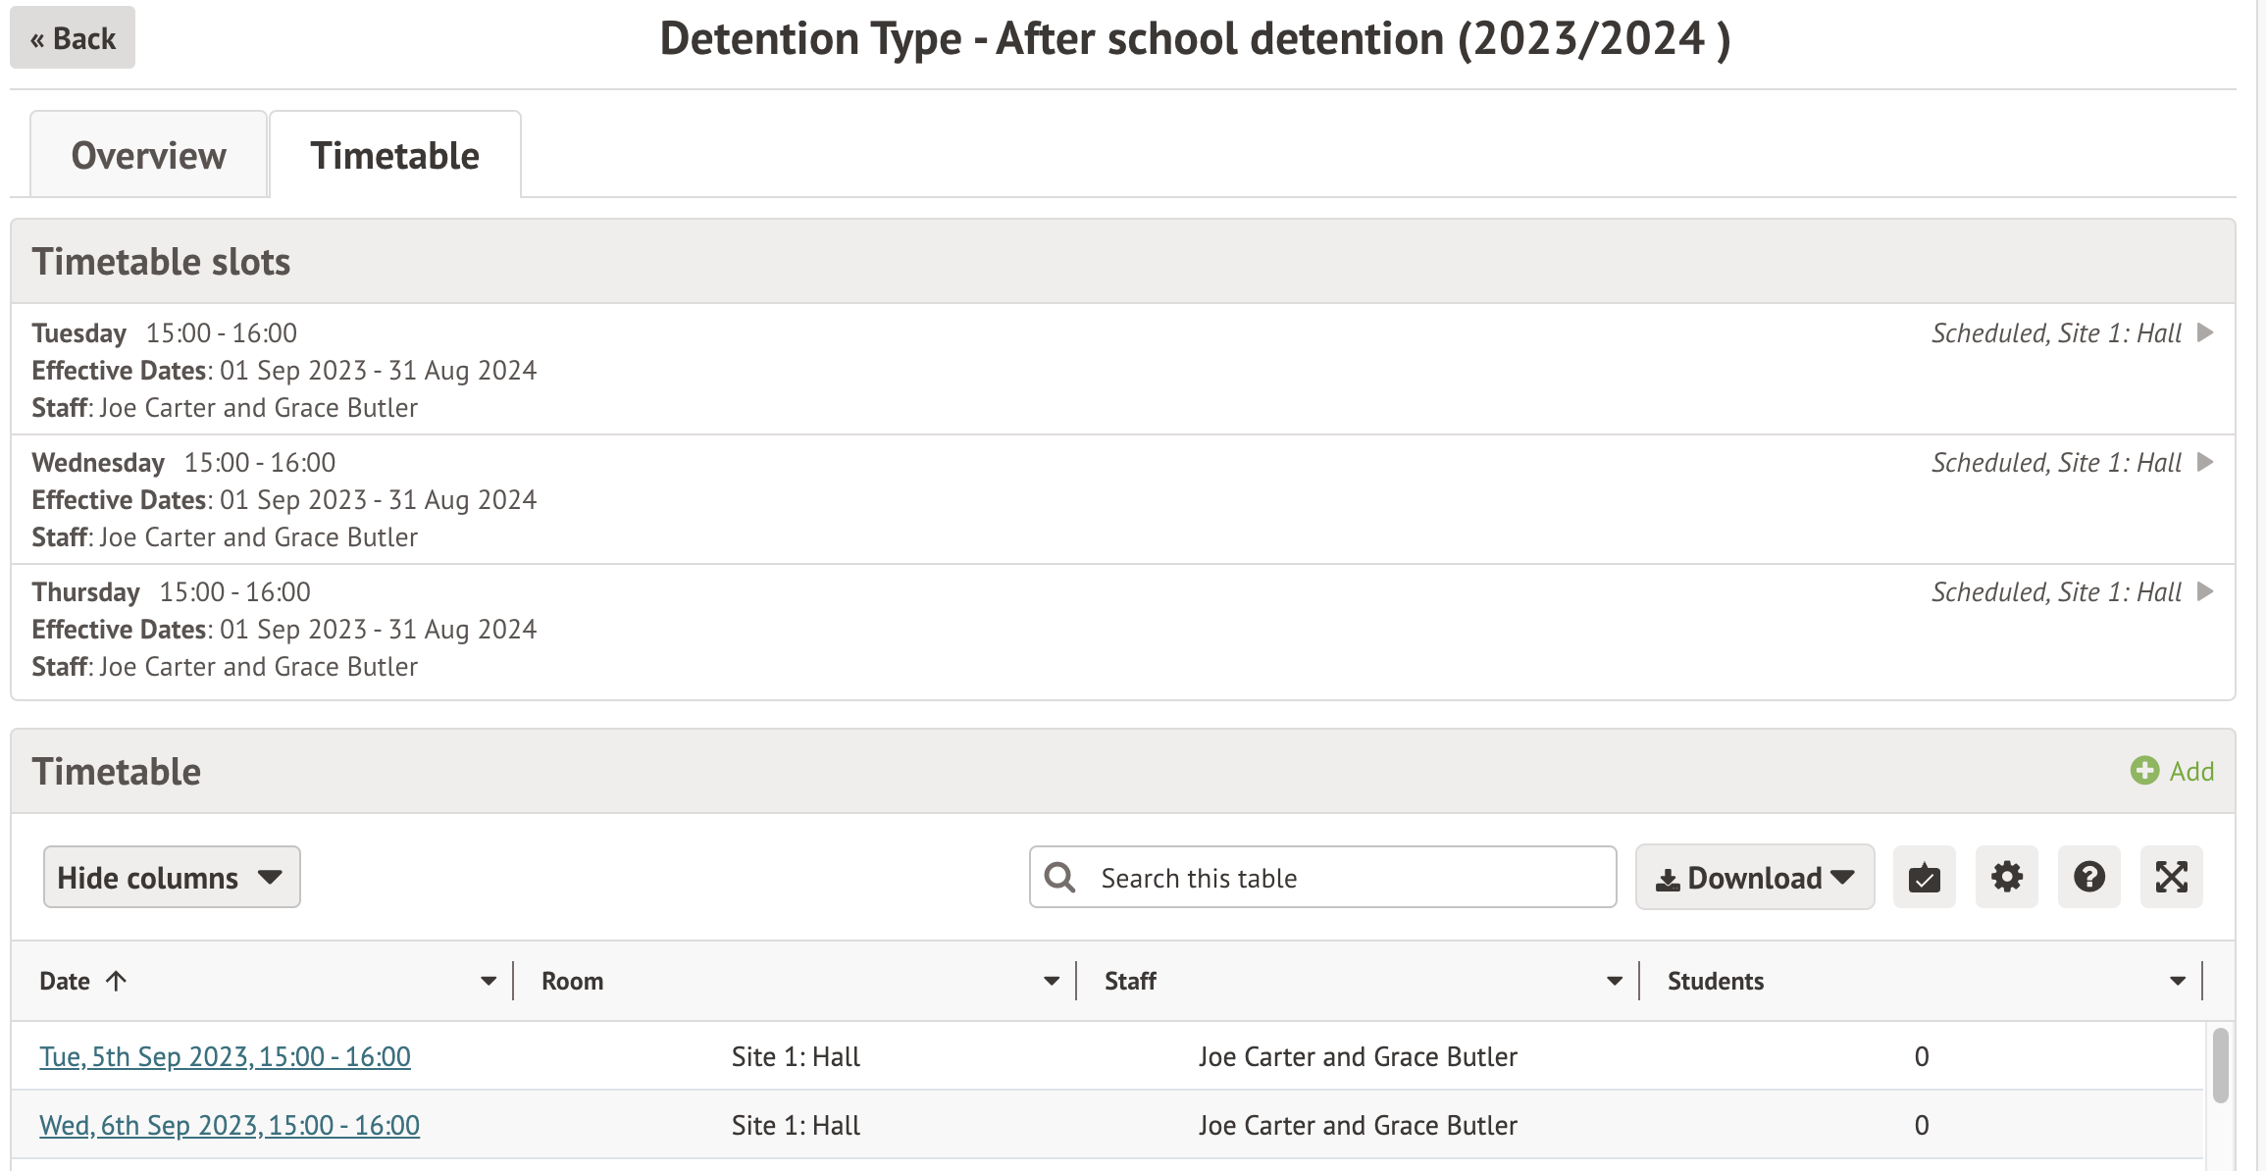The height and width of the screenshot is (1171, 2266).
Task: Click the search magnifier icon
Action: (x=1060, y=877)
